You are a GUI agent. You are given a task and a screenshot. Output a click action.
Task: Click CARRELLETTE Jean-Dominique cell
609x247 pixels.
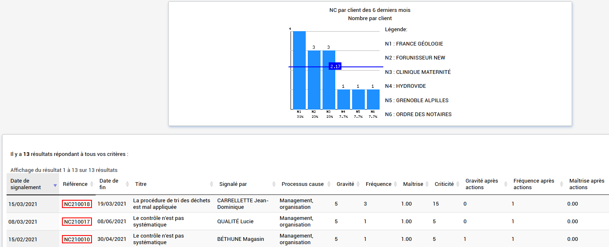(243, 204)
